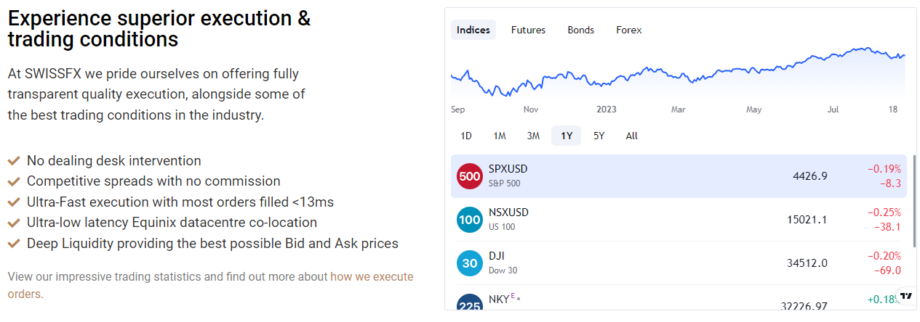Image resolution: width=920 pixels, height=322 pixels.
Task: Switch chart to 5Y range
Action: [599, 136]
